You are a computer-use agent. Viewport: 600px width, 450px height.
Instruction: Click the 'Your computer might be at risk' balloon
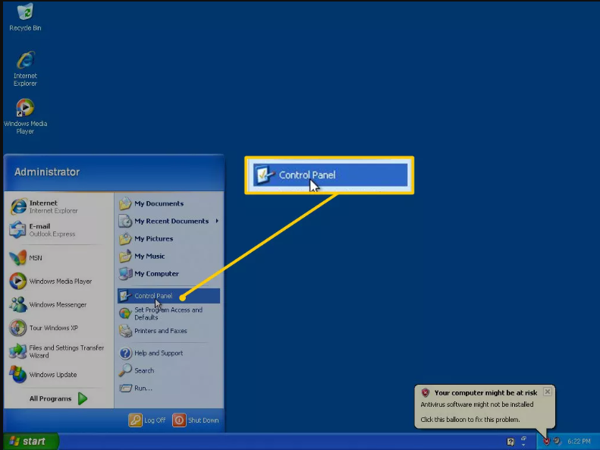[485, 407]
